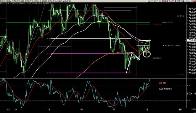Click the 1770.00 price axis label
Viewport: 196px width, 113px height.
click(x=191, y=30)
